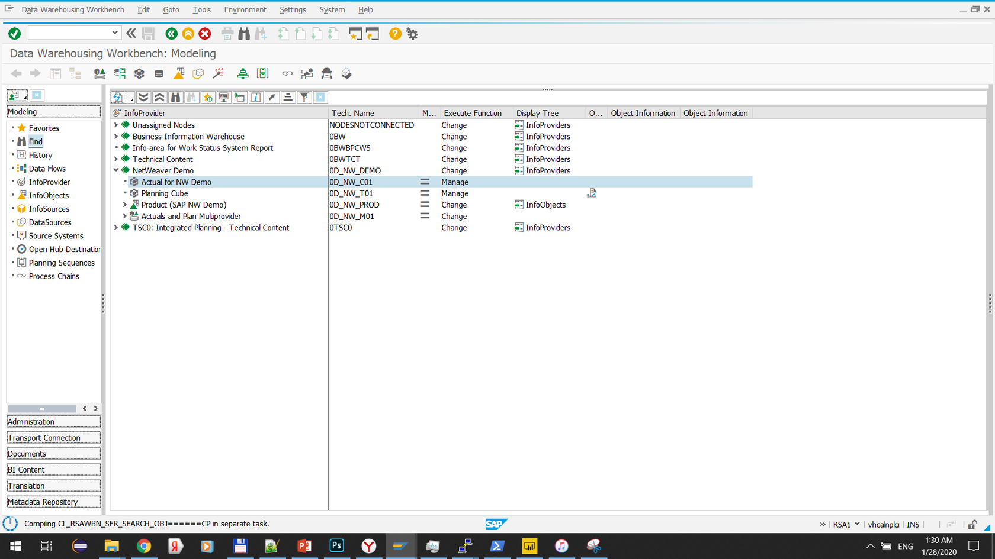The image size is (995, 559).
Task: Expand TSC0: Integrated Planning node
Action: point(116,227)
